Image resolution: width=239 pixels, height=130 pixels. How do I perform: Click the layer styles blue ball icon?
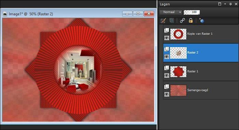[202, 20]
